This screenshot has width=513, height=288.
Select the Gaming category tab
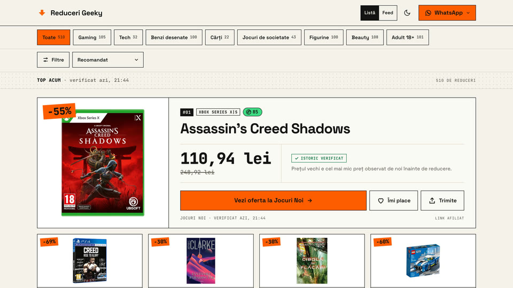pos(92,37)
